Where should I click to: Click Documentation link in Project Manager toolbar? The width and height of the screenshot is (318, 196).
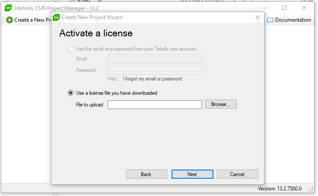(293, 20)
